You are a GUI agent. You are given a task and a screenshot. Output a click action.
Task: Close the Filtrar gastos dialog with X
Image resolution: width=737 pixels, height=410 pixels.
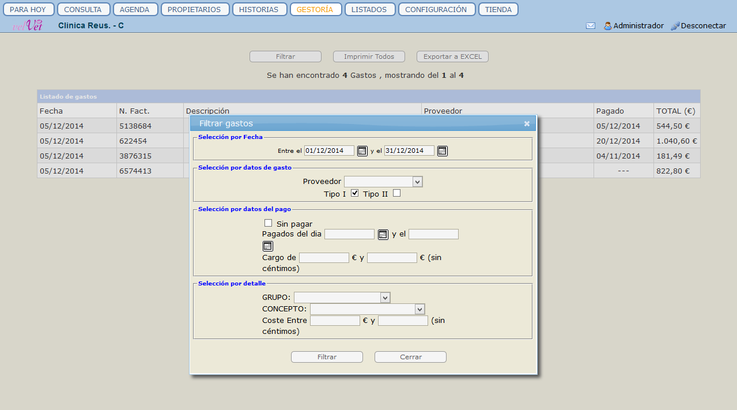pos(527,123)
